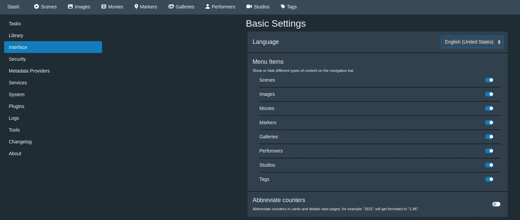Viewport: 520px width, 220px height.
Task: Click the Images picture icon in navbar
Action: coord(70,6)
